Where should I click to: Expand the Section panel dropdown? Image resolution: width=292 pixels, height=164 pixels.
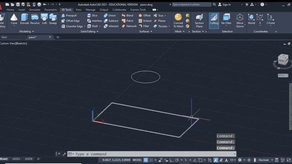coord(198,31)
